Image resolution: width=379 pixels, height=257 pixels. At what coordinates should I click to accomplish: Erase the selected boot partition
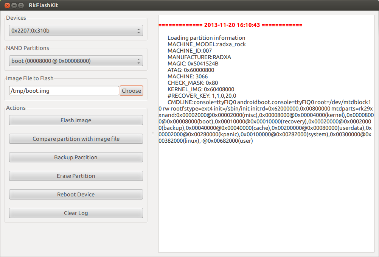(x=76, y=176)
